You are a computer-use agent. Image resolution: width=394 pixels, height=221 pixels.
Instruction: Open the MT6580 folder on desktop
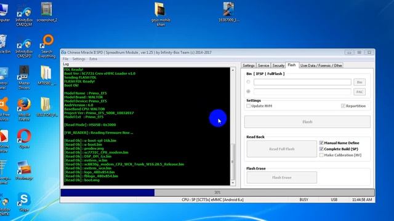46,75
